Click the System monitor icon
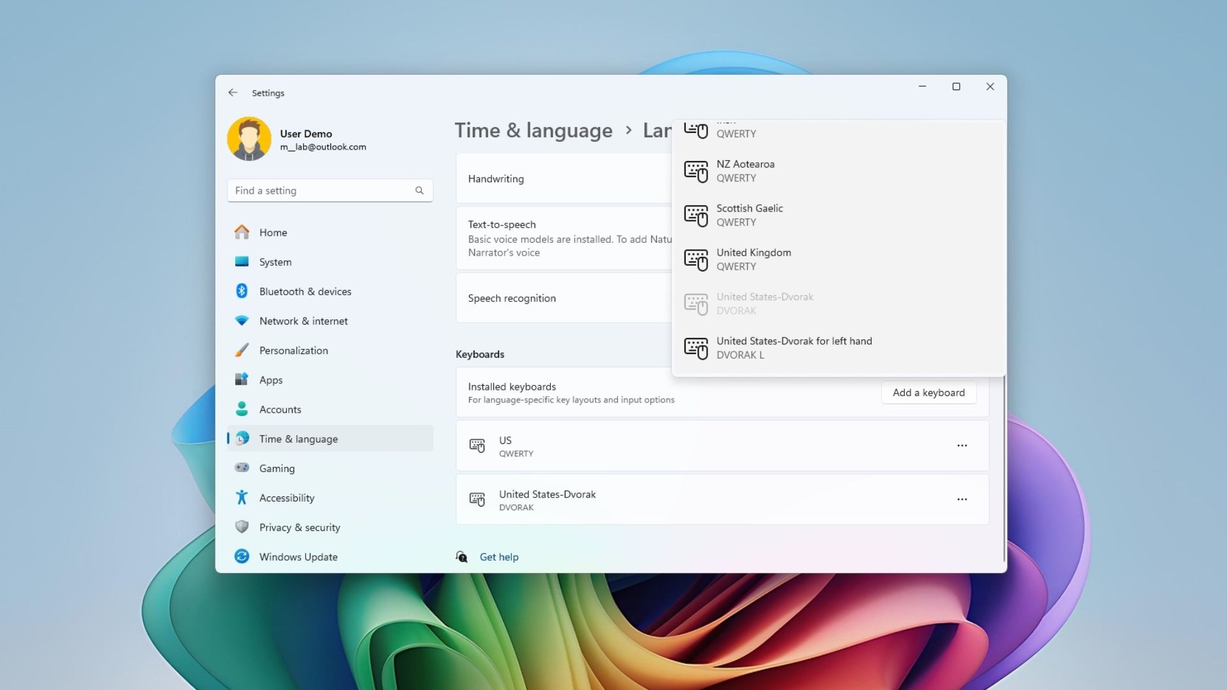Viewport: 1227px width, 690px height. (242, 261)
